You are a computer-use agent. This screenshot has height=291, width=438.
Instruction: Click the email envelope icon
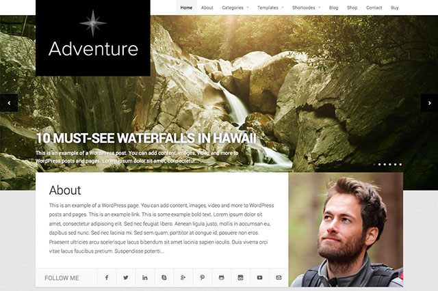click(x=279, y=277)
